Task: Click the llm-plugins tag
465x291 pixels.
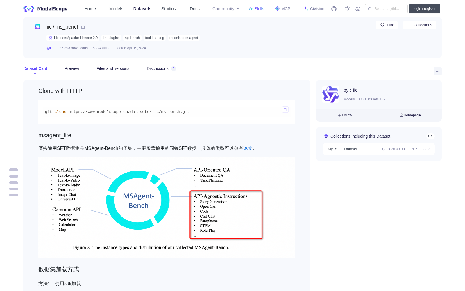Action: point(111,38)
